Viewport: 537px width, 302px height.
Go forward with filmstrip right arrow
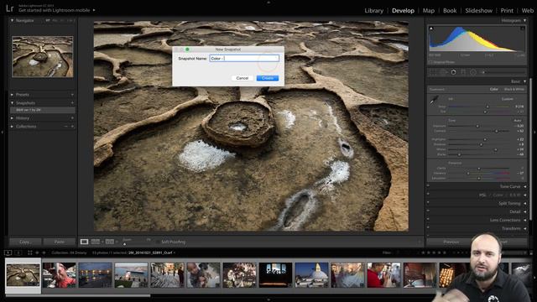pos(44,253)
